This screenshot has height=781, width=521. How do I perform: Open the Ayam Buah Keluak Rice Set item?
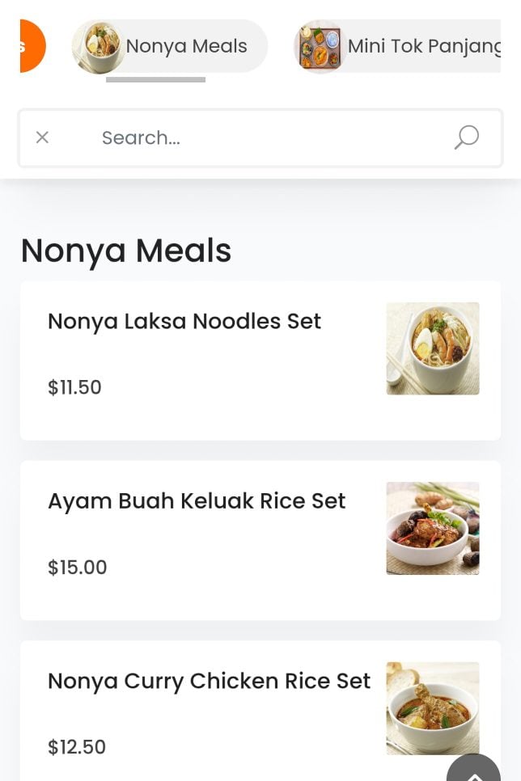click(x=197, y=500)
